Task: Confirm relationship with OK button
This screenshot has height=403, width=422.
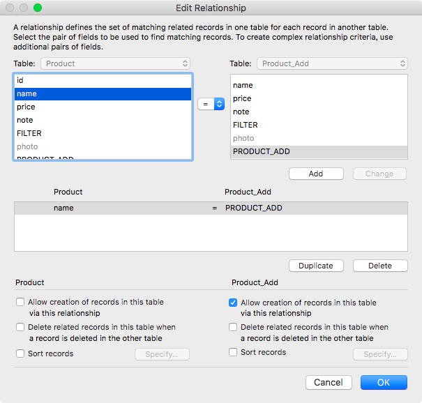Action: click(x=384, y=382)
